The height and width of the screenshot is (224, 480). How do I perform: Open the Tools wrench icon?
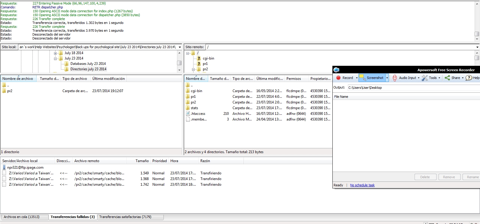pos(424,78)
